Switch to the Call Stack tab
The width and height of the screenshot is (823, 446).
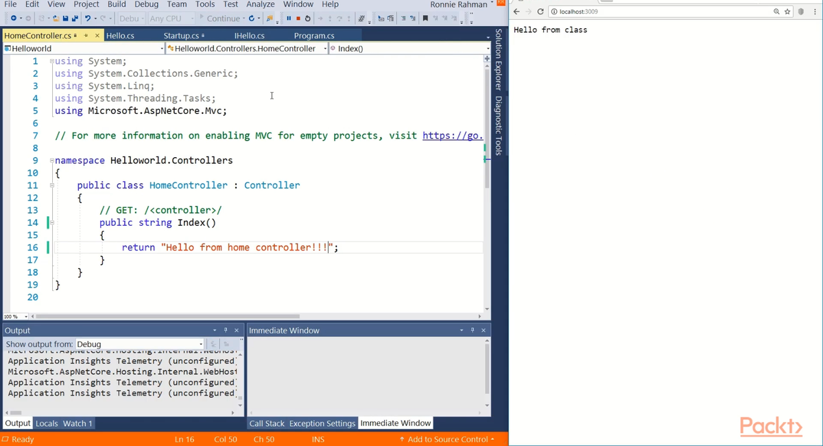tap(267, 423)
